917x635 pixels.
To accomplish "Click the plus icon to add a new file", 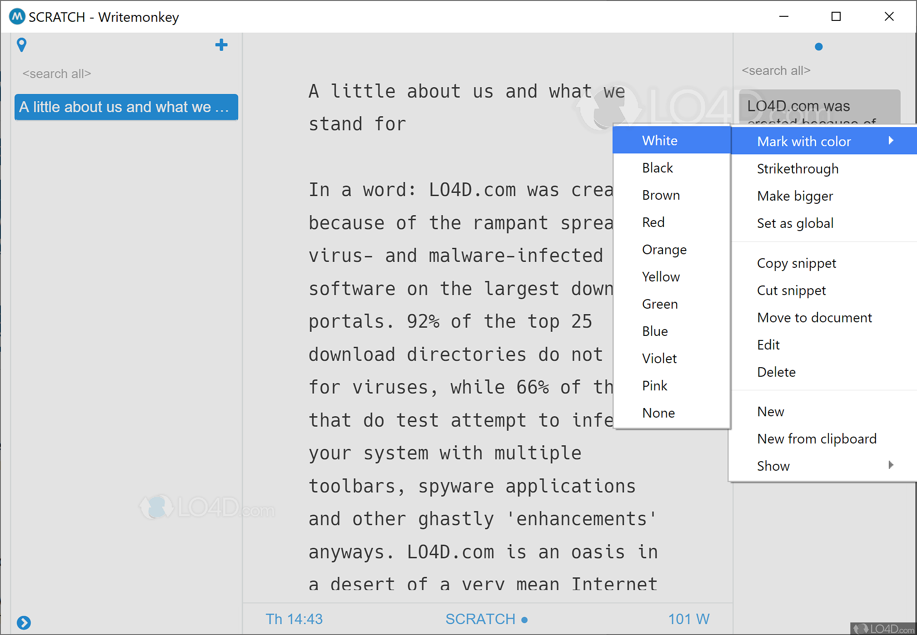I will 221,44.
